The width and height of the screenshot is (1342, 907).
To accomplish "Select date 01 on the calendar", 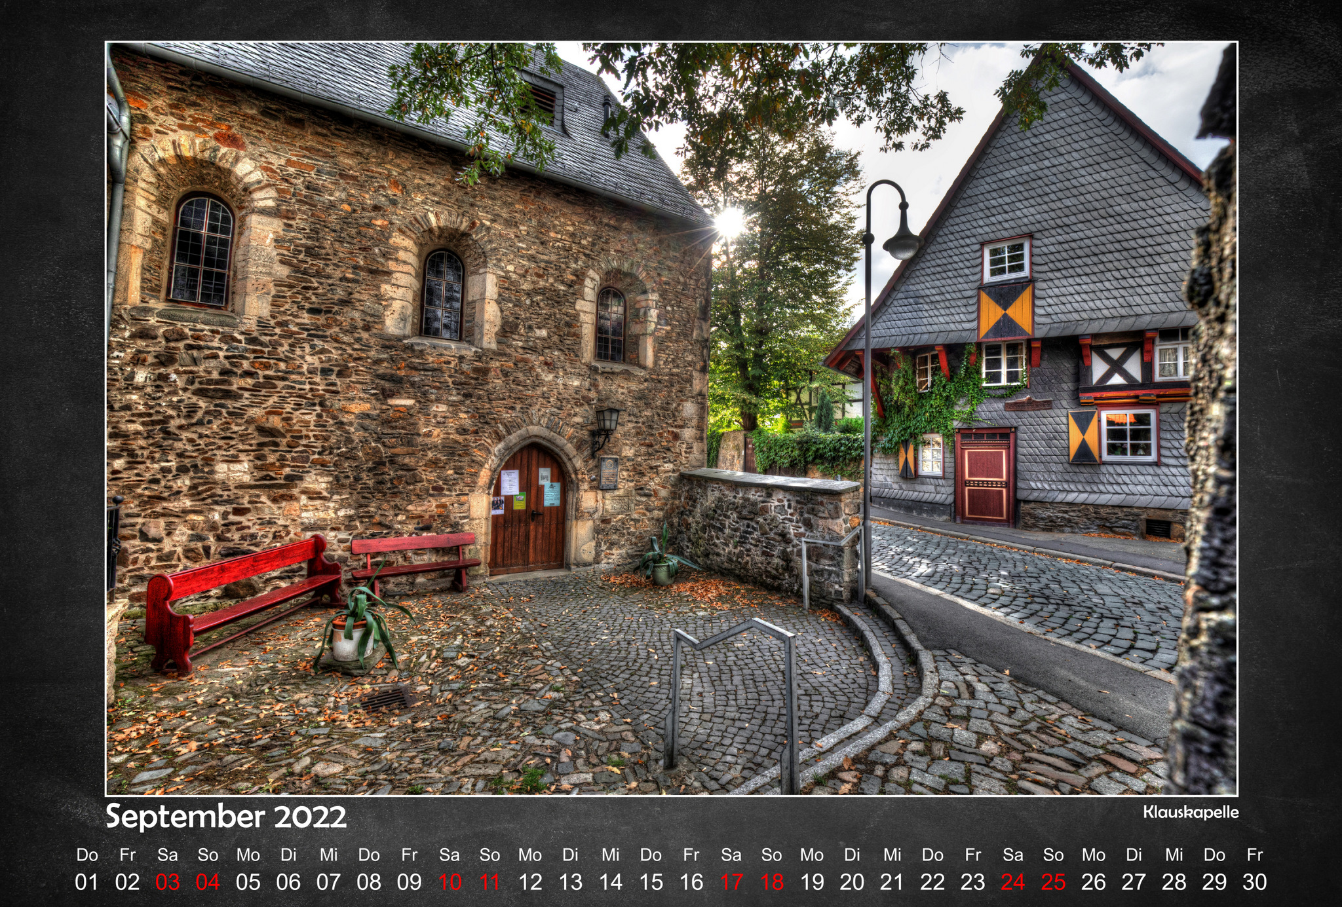I will (x=86, y=882).
